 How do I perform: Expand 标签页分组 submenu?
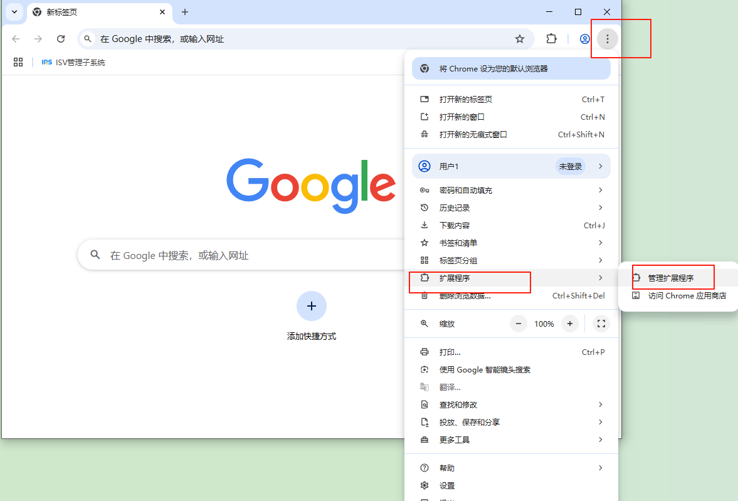pyautogui.click(x=511, y=260)
